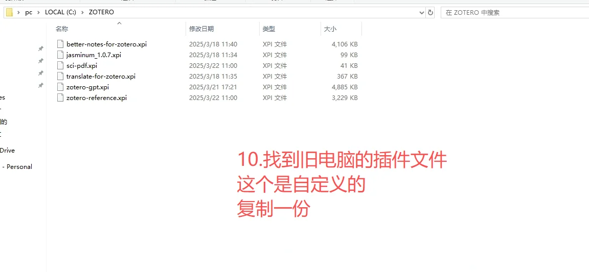The image size is (589, 272).
Task: Click the size value 99 KB
Action: click(349, 55)
